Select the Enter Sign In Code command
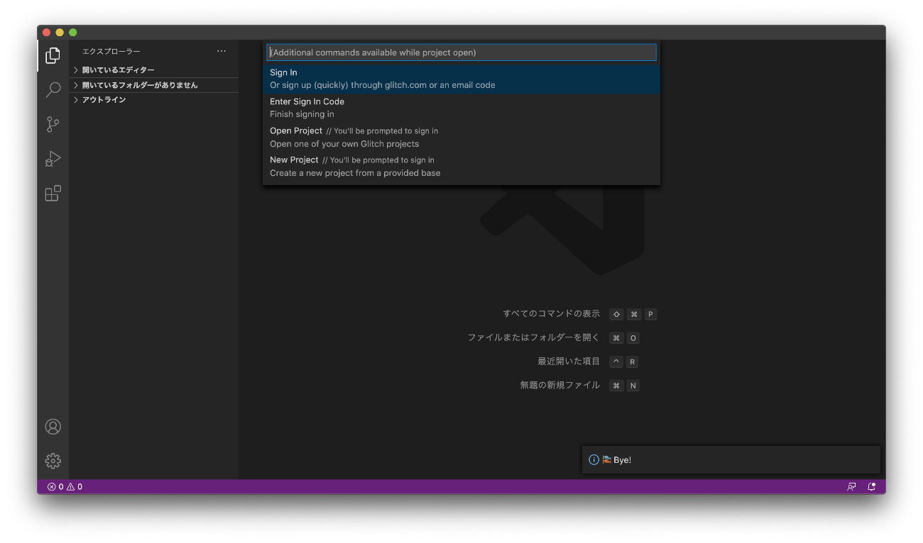The image size is (923, 543). [x=461, y=108]
